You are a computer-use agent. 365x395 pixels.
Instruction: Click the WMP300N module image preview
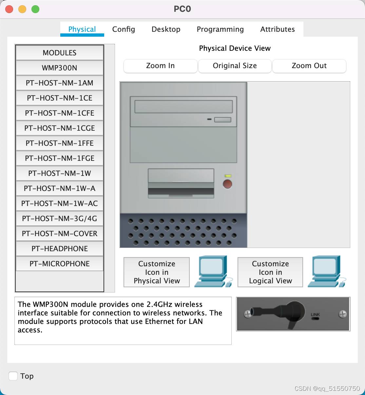point(293,314)
